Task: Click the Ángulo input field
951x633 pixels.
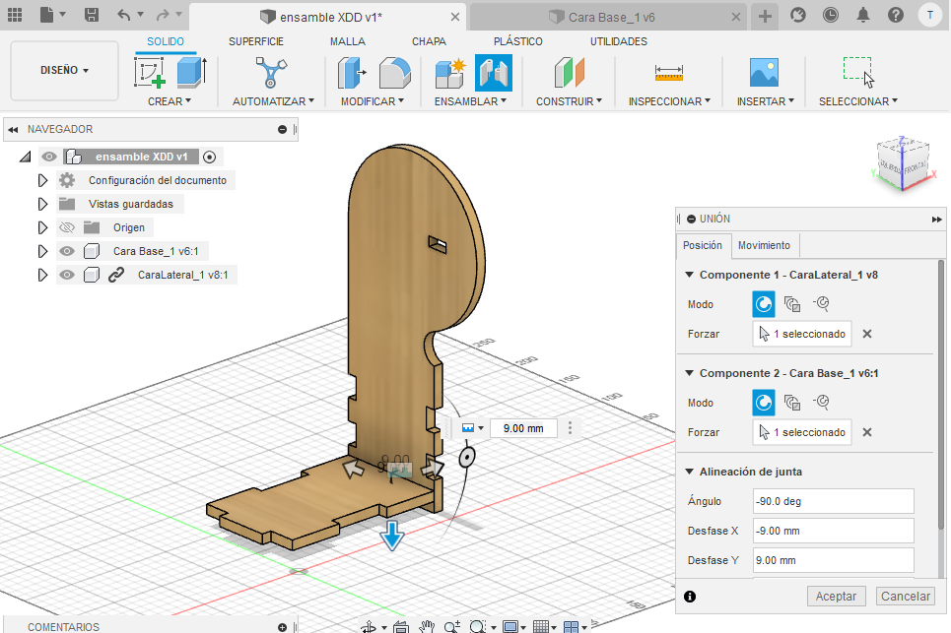Action: pos(832,501)
